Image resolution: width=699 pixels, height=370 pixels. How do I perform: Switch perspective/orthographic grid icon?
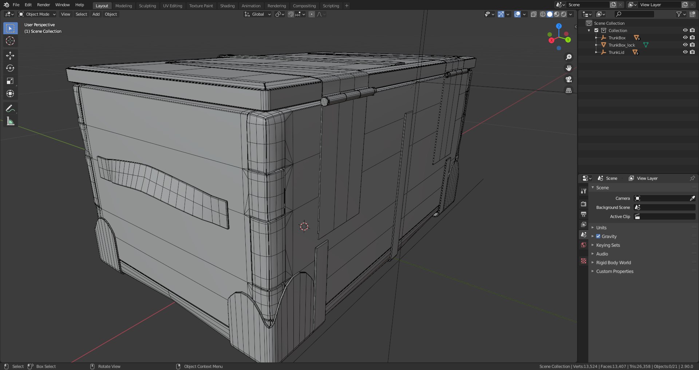(569, 90)
